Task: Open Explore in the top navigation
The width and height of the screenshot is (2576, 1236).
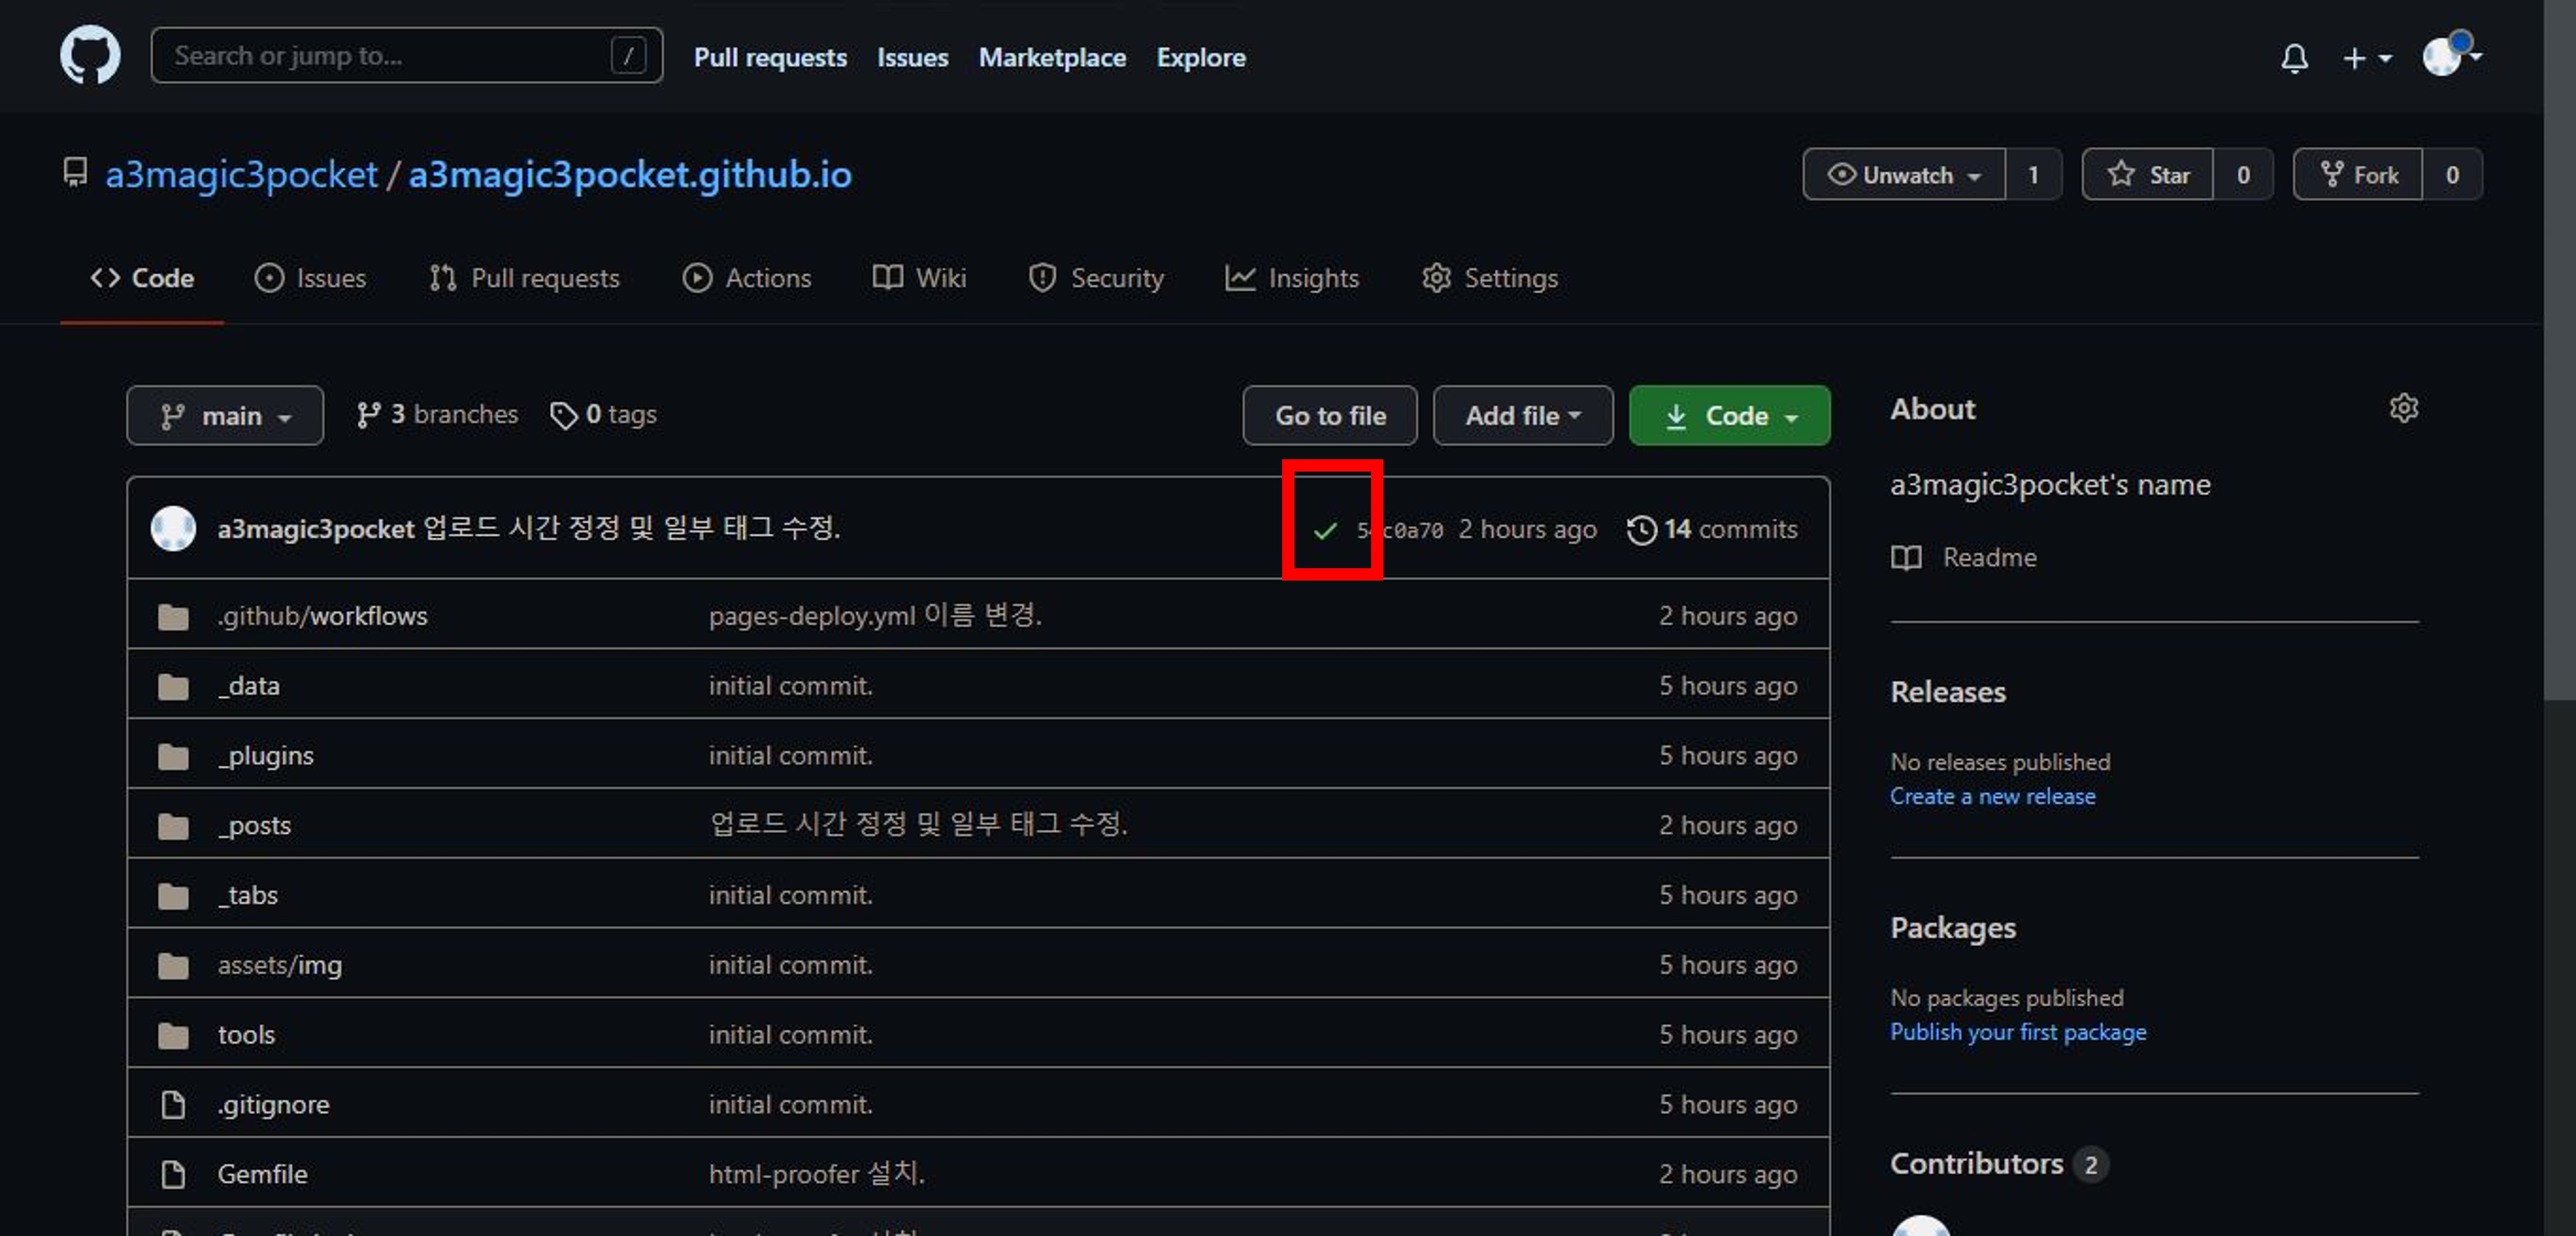Action: [x=1201, y=57]
